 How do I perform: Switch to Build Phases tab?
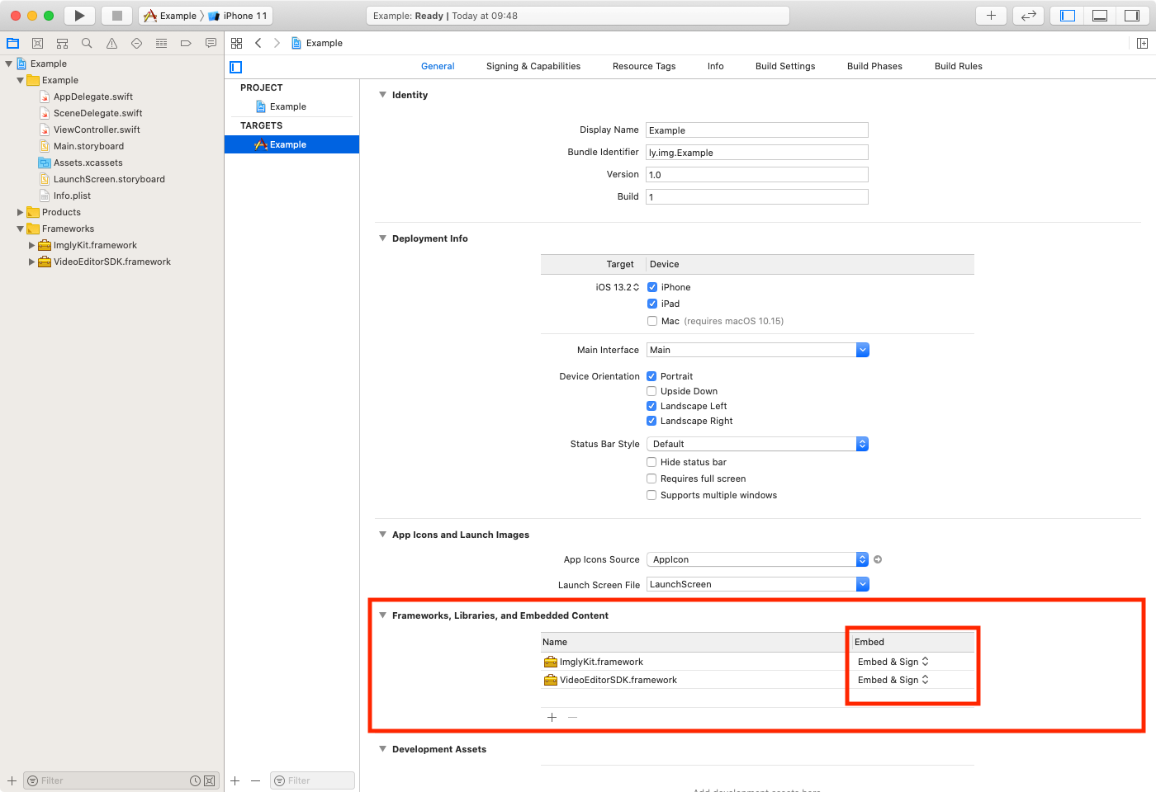click(874, 66)
